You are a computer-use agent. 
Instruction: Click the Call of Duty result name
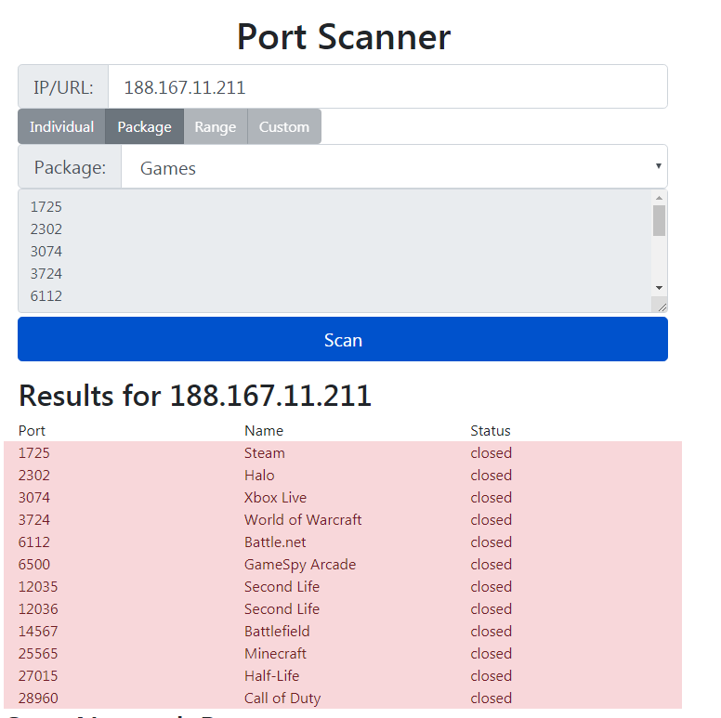coord(282,698)
